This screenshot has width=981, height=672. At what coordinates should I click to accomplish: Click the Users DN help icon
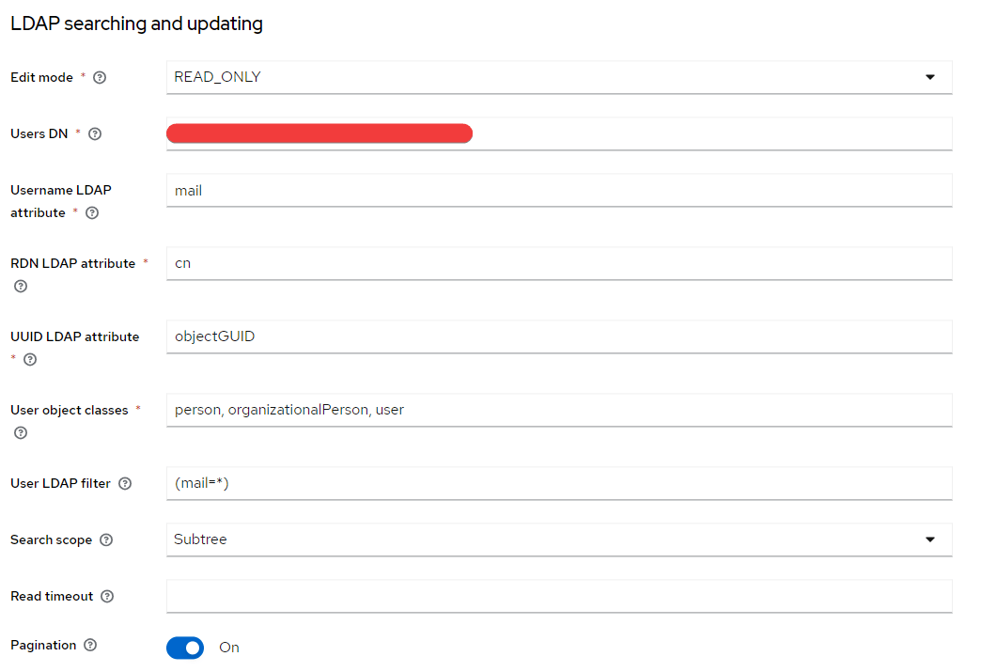click(95, 133)
